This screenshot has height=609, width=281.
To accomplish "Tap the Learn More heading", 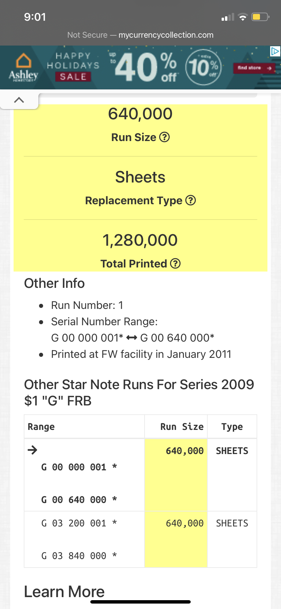I will 64,592.
